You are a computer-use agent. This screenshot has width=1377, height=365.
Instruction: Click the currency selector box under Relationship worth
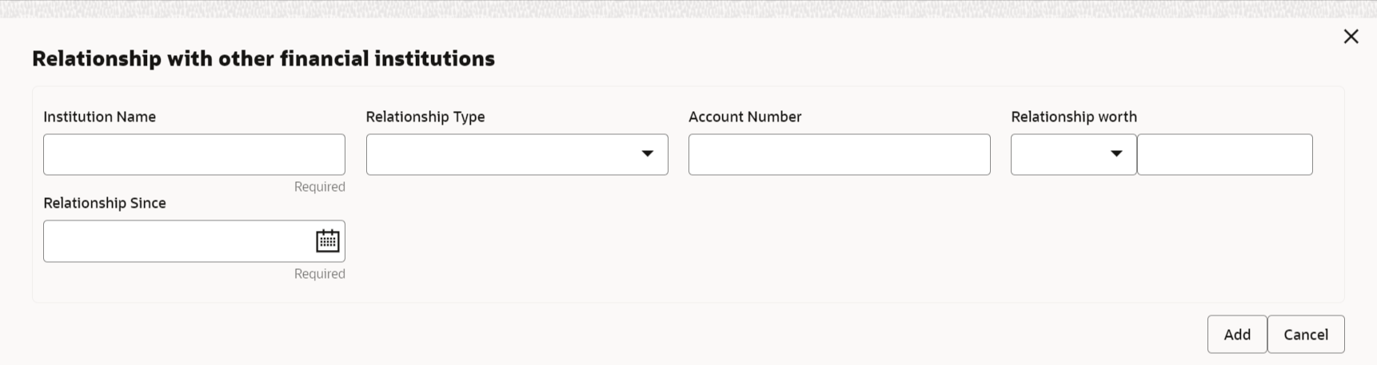1073,154
